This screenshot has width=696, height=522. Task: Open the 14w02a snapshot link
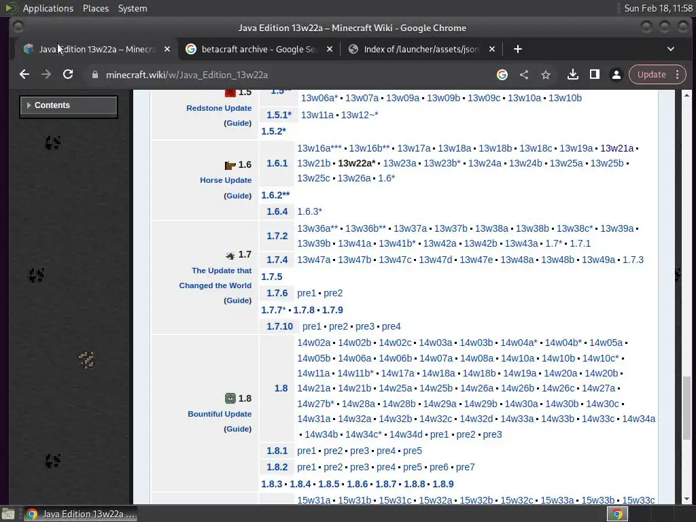click(314, 343)
